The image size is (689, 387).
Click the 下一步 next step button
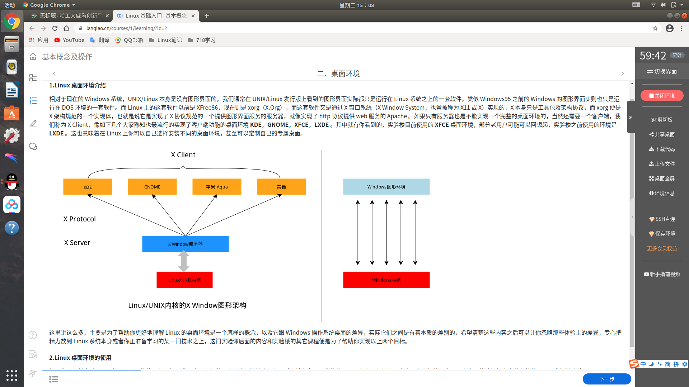(x=607, y=379)
